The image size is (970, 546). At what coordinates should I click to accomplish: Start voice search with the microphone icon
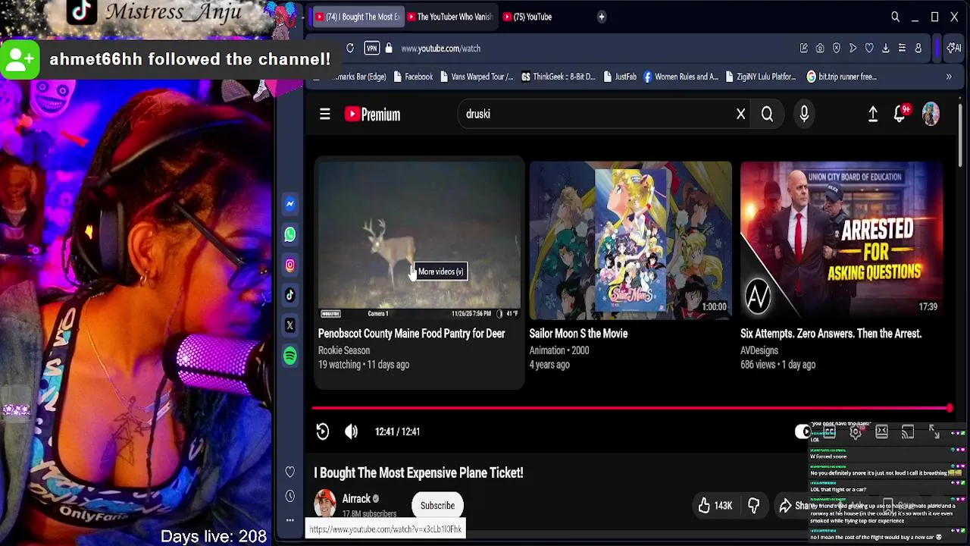(804, 114)
